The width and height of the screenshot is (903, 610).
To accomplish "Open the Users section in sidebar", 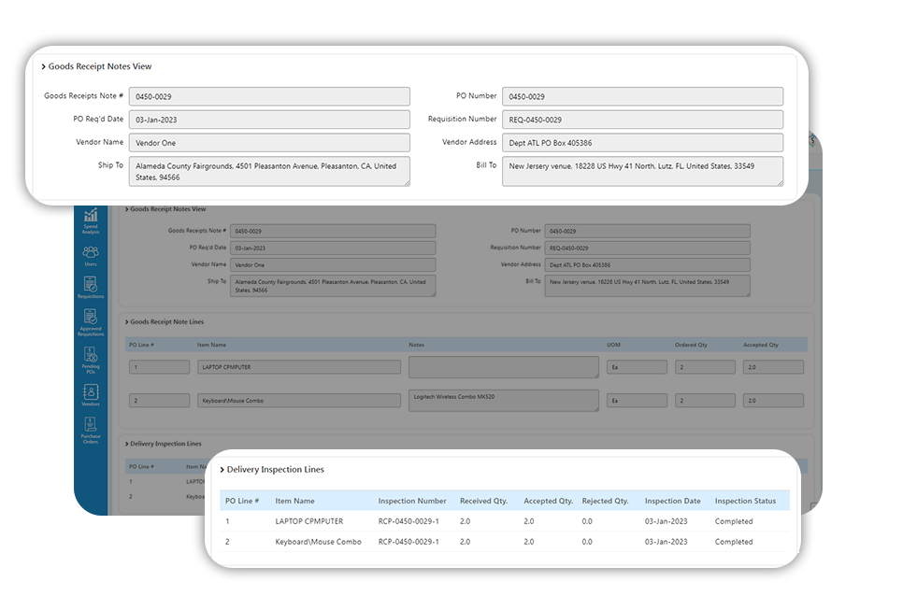I will coord(91,256).
